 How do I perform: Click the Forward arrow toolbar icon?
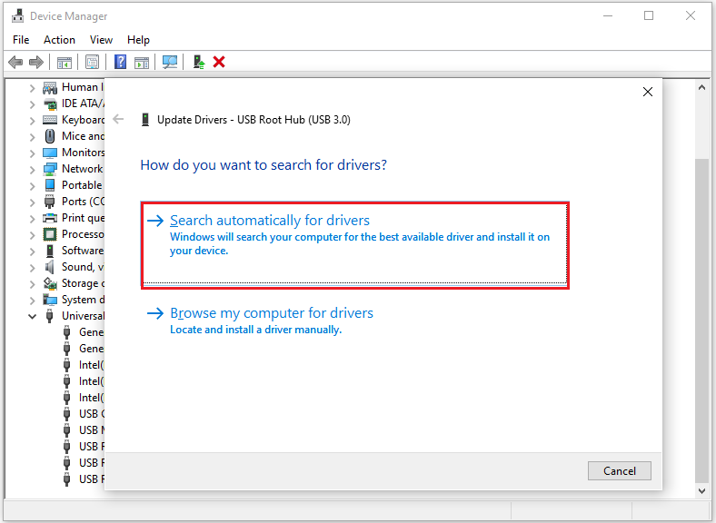pos(36,62)
